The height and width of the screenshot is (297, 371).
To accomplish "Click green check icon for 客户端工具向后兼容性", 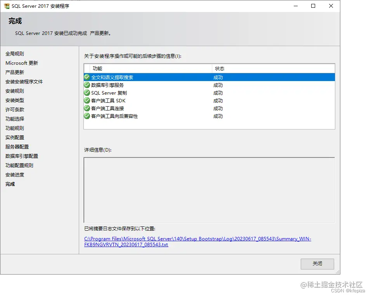I will tap(87, 116).
